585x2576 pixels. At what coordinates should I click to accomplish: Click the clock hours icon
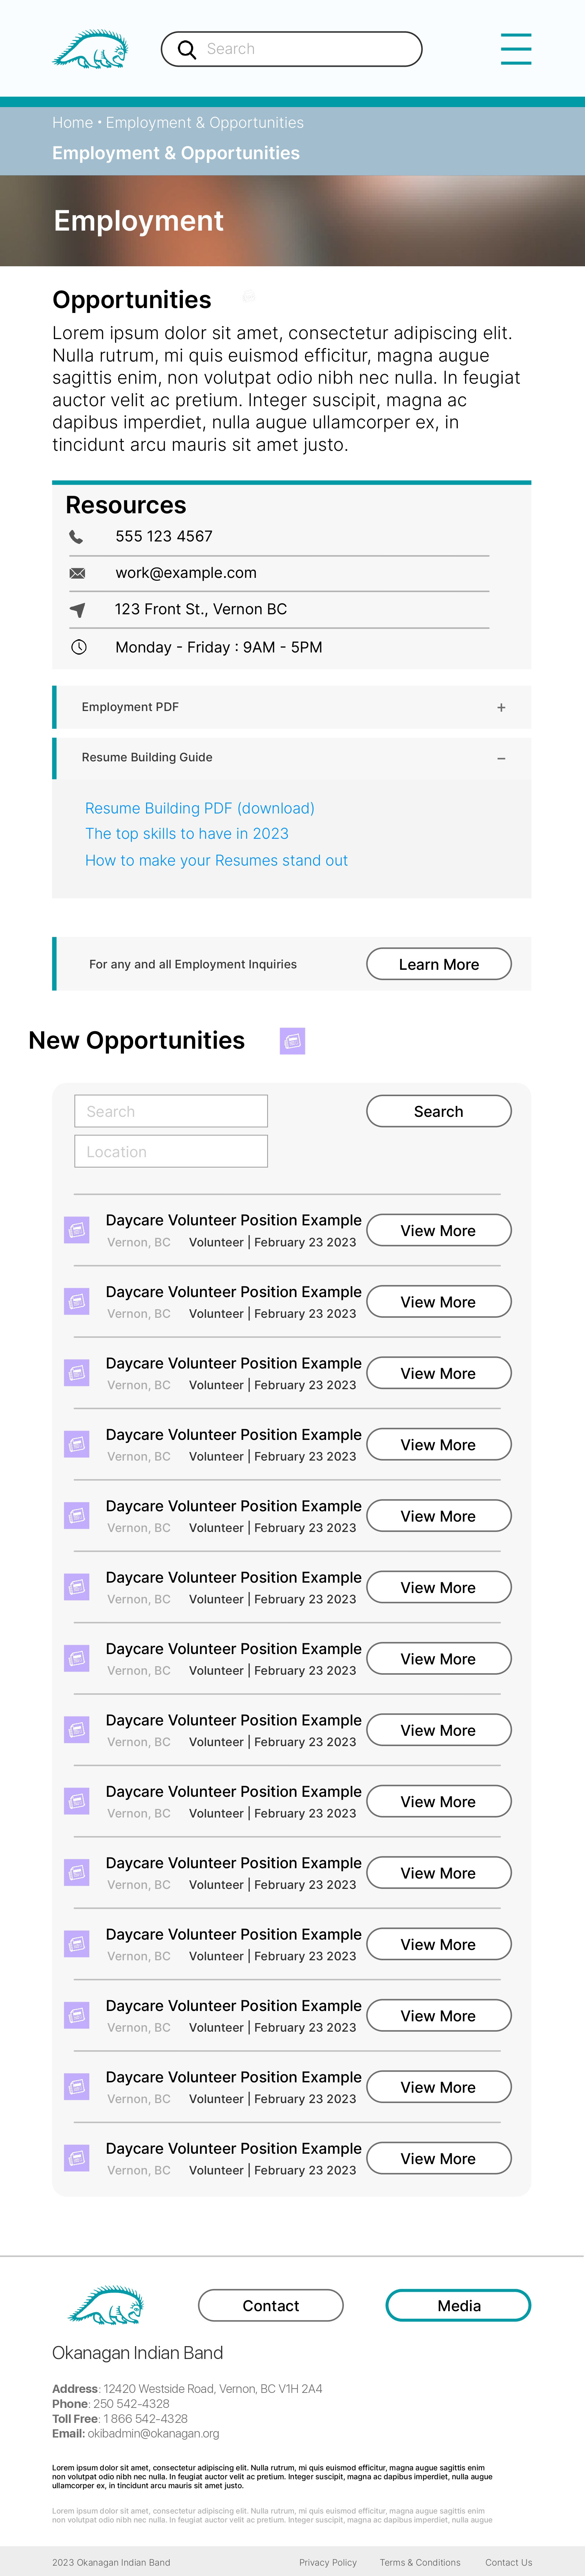78,647
